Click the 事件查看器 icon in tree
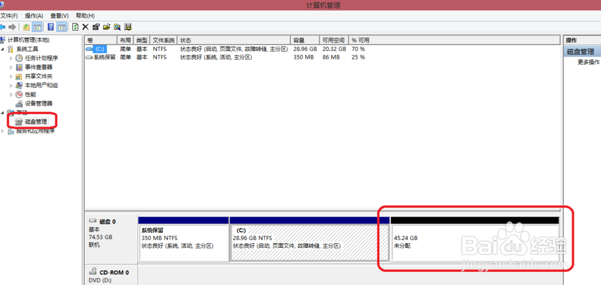The image size is (601, 285). click(19, 67)
